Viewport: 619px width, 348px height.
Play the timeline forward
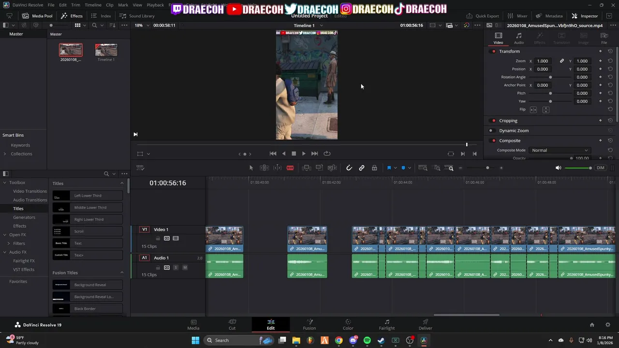[304, 154]
